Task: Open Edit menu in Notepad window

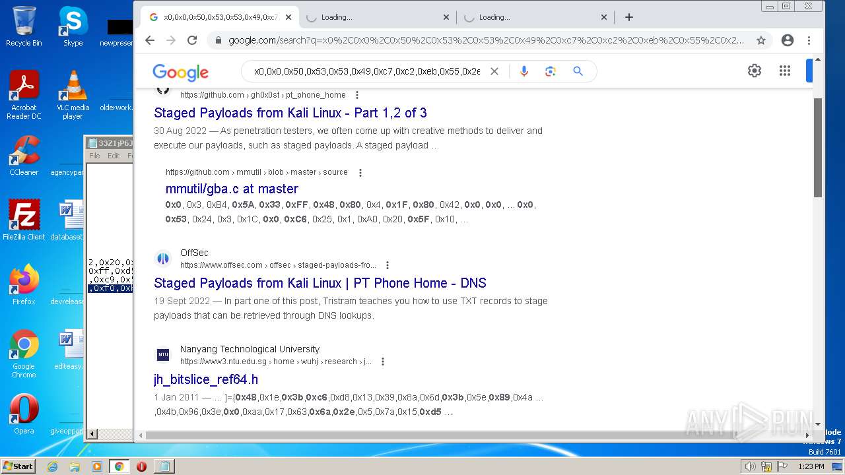Action: click(x=114, y=156)
